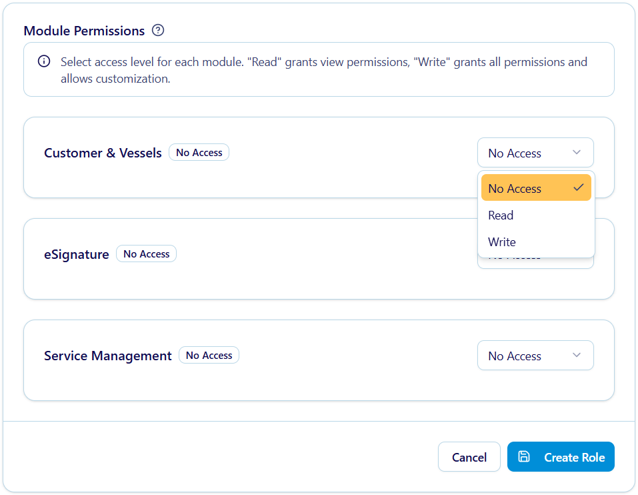Click the No Access badge next to eSignature
This screenshot has width=638, height=495.
[x=146, y=254]
